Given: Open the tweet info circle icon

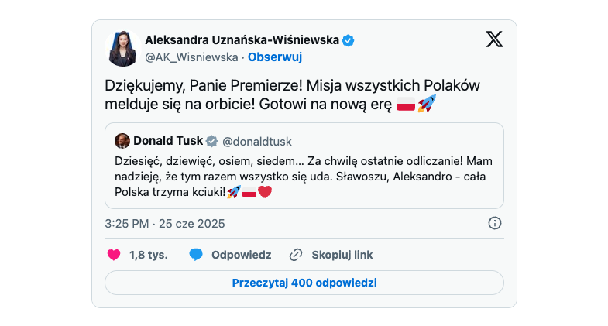Looking at the screenshot, I should [495, 223].
